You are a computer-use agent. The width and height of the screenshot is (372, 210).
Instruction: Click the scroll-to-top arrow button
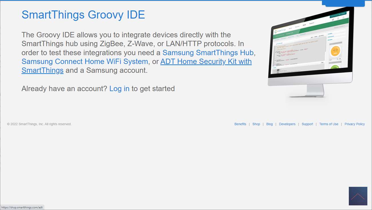(358, 196)
